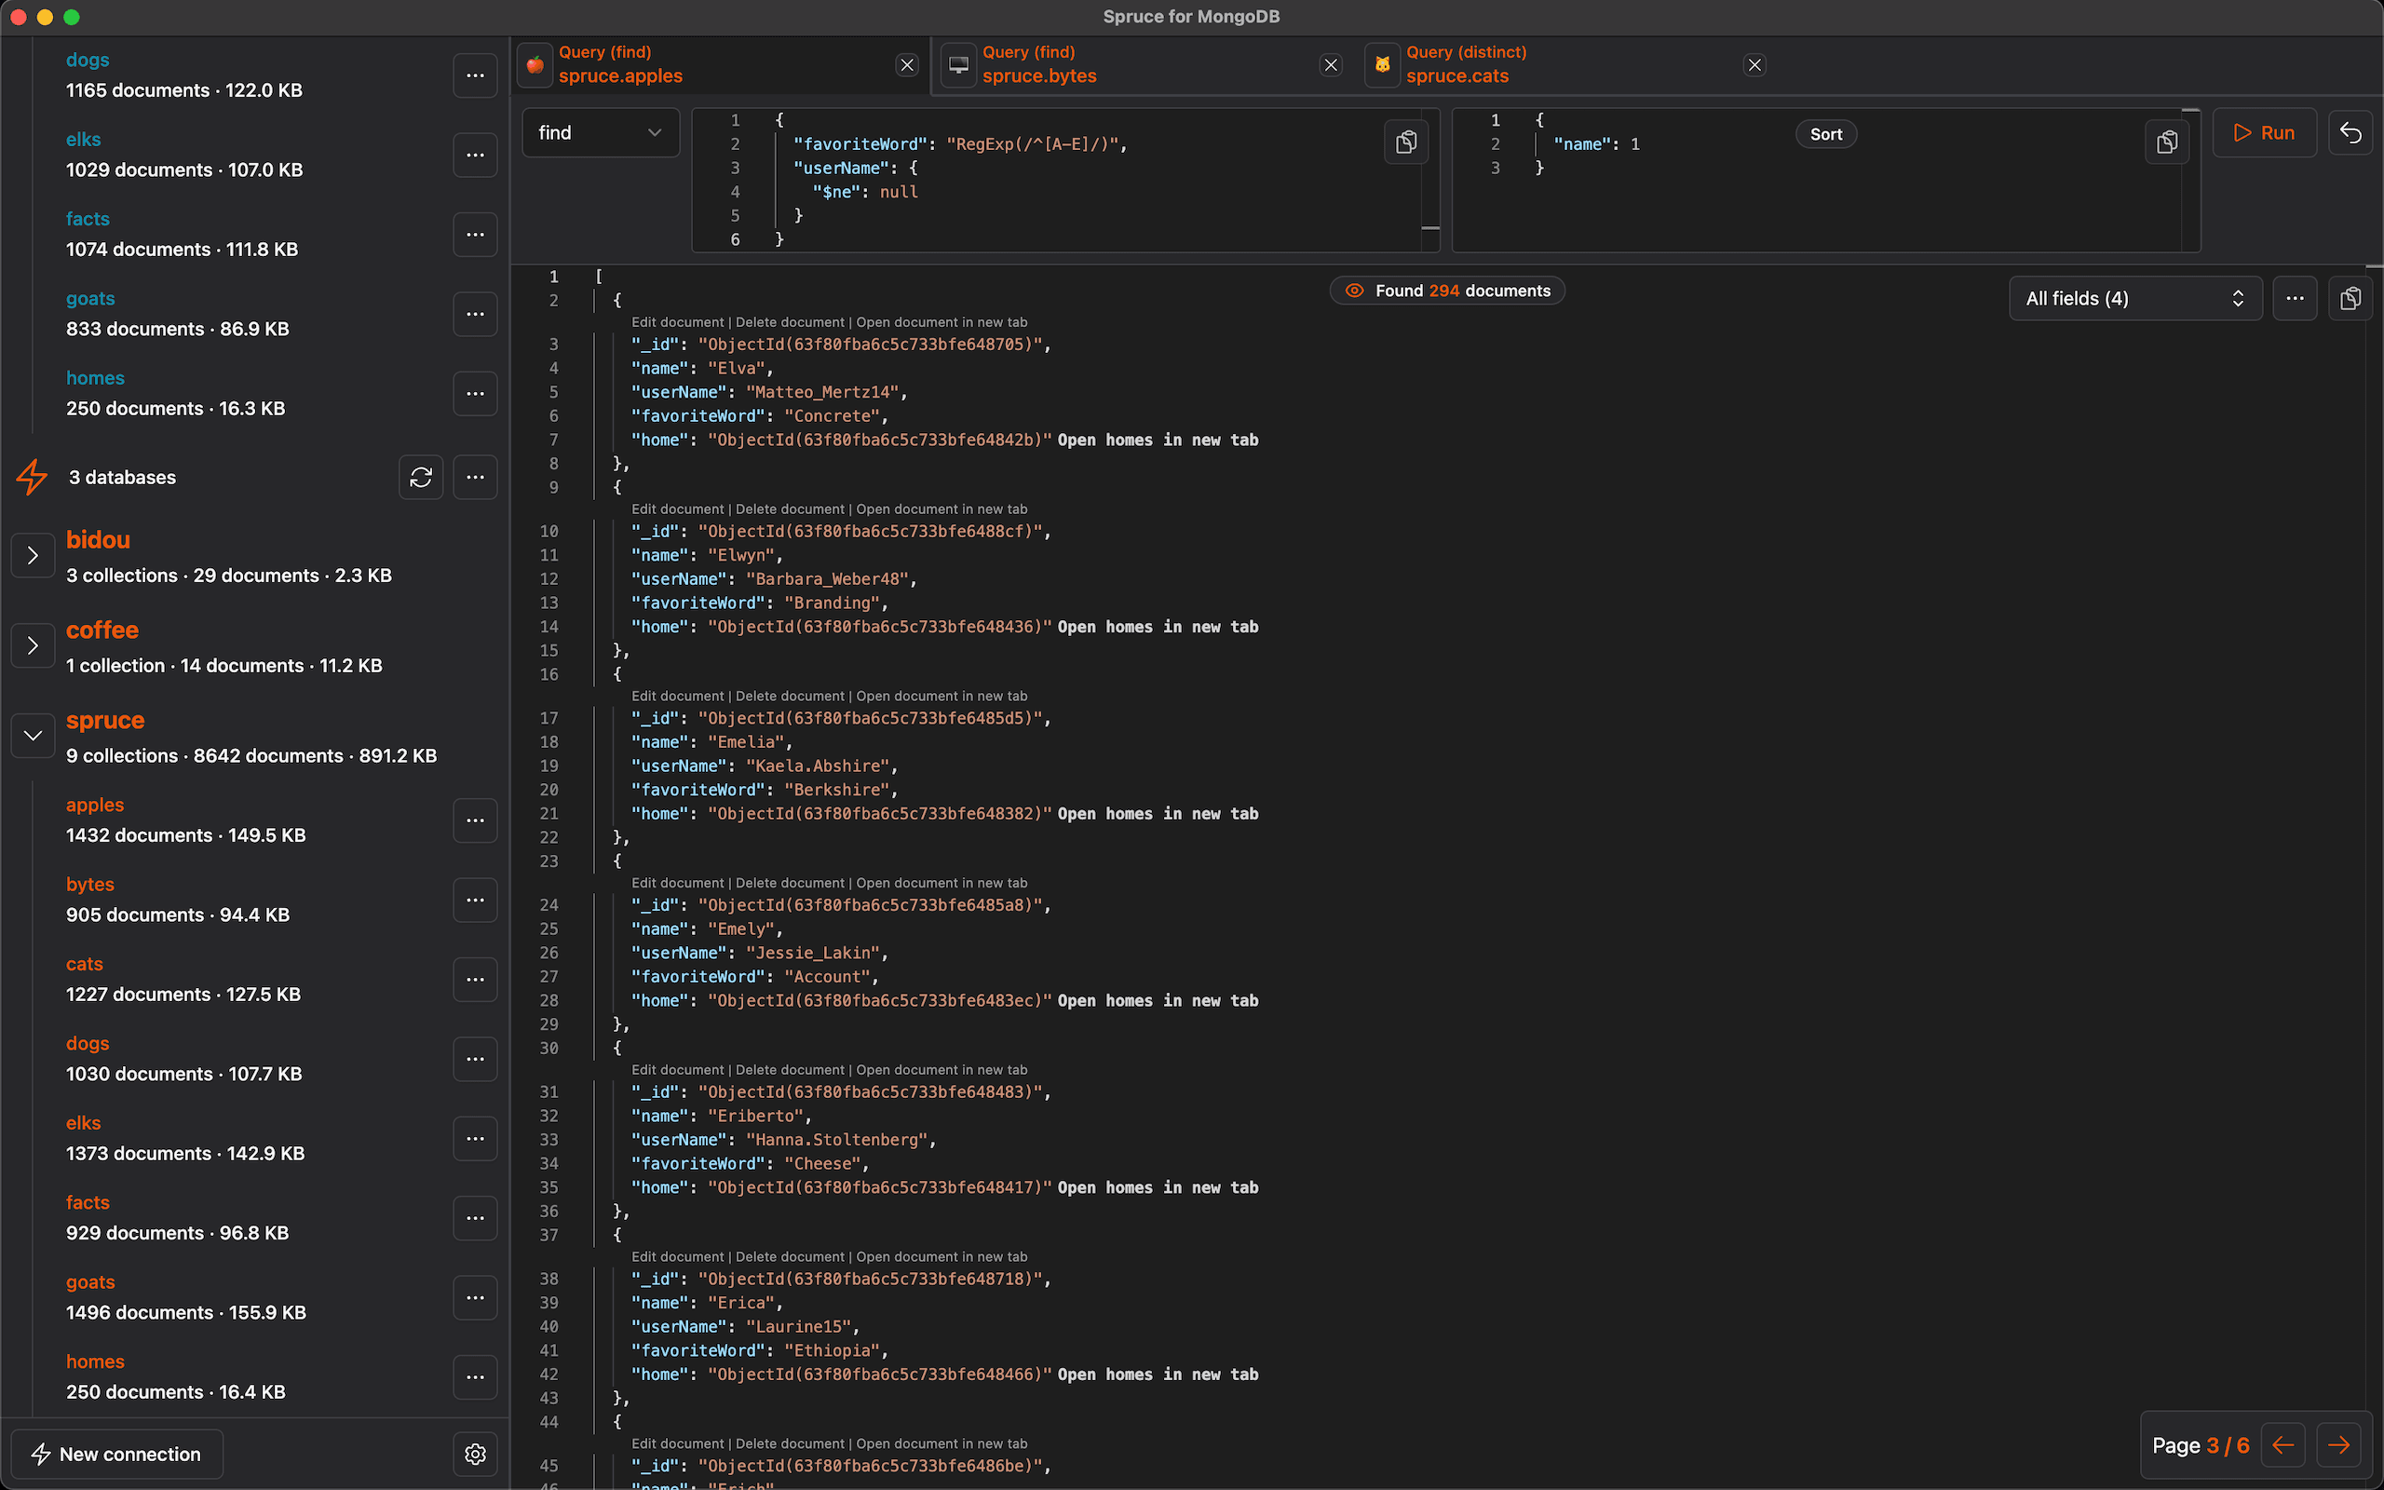The image size is (2384, 1490).
Task: Open options menu for bytes collection
Action: pos(475,900)
